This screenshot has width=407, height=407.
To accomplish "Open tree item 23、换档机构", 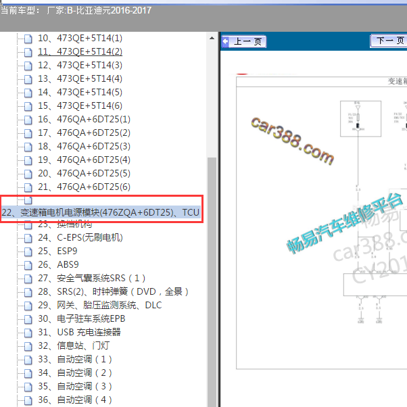I will click(x=65, y=224).
